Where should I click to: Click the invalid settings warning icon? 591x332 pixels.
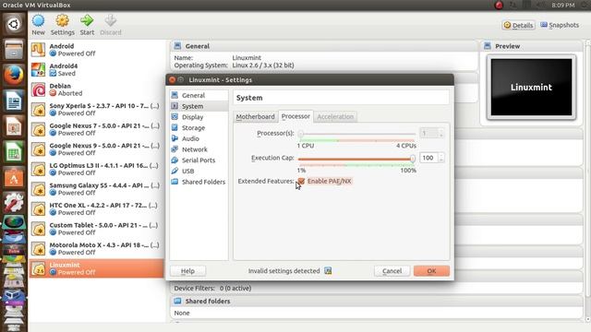click(328, 270)
